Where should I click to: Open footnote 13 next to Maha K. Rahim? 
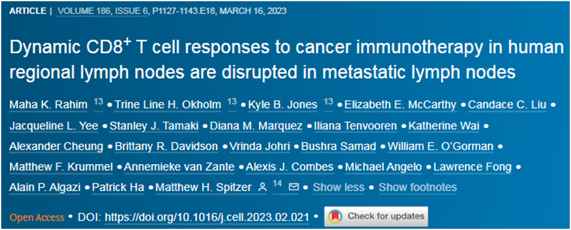98,102
